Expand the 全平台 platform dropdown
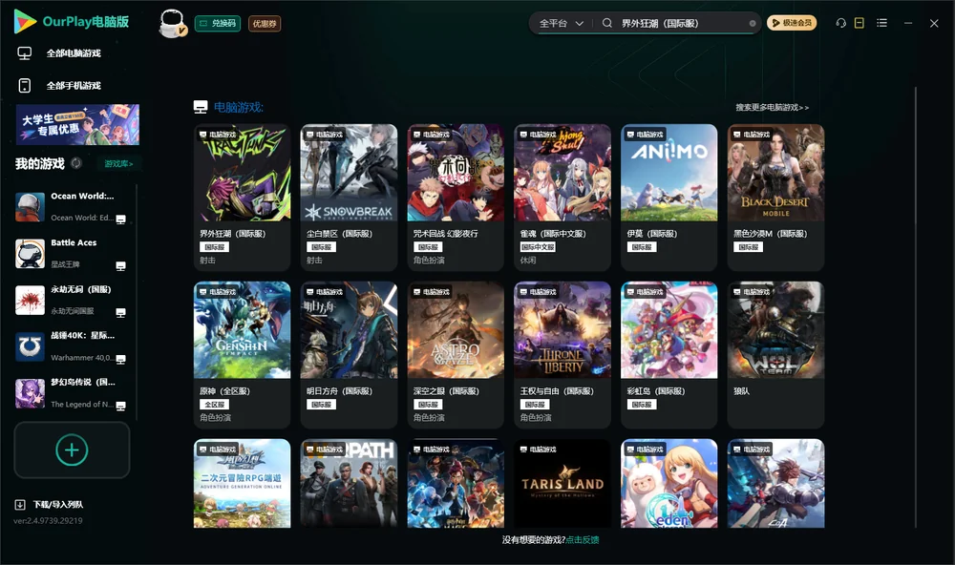 tap(561, 23)
